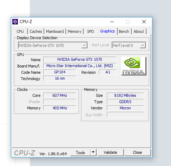Open the About tab

pyautogui.click(x=139, y=31)
